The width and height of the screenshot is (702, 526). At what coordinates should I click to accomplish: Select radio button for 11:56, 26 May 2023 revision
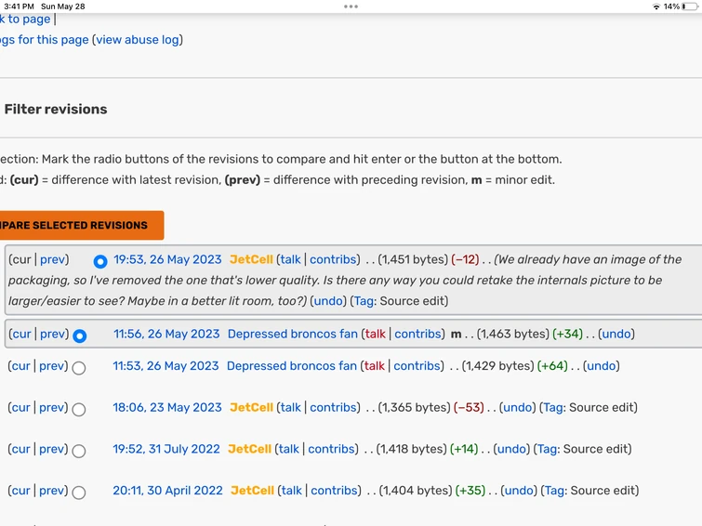pos(80,335)
